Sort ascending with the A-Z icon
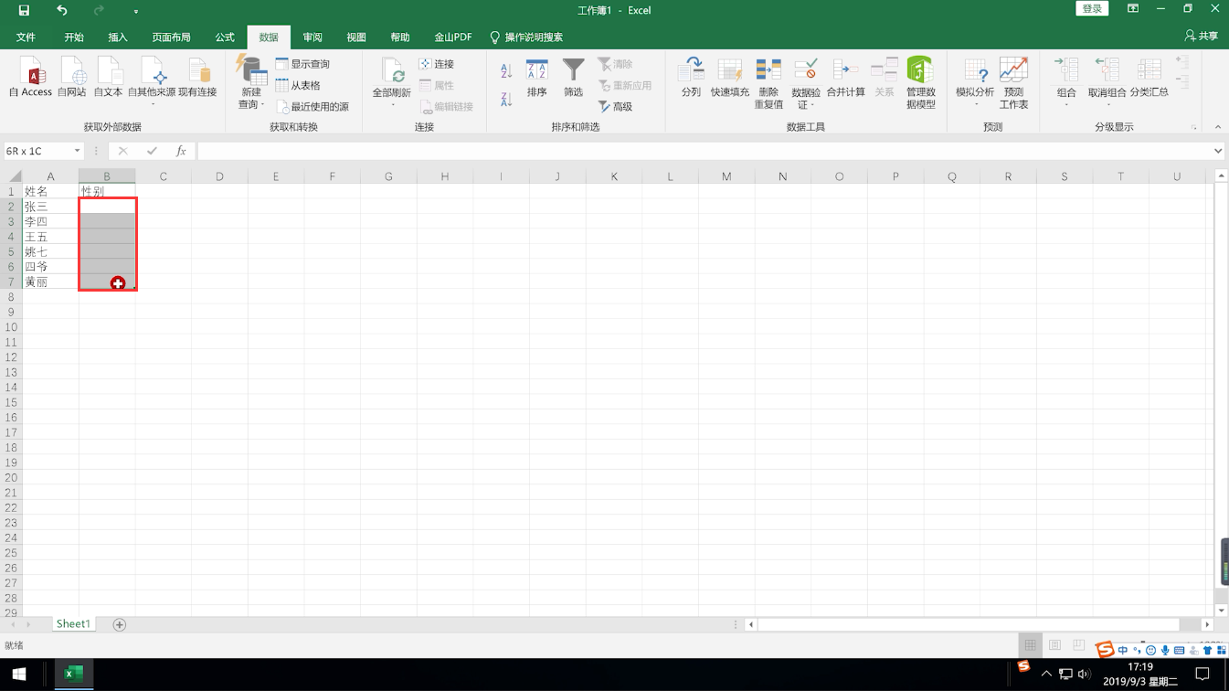1229x691 pixels. (x=506, y=70)
